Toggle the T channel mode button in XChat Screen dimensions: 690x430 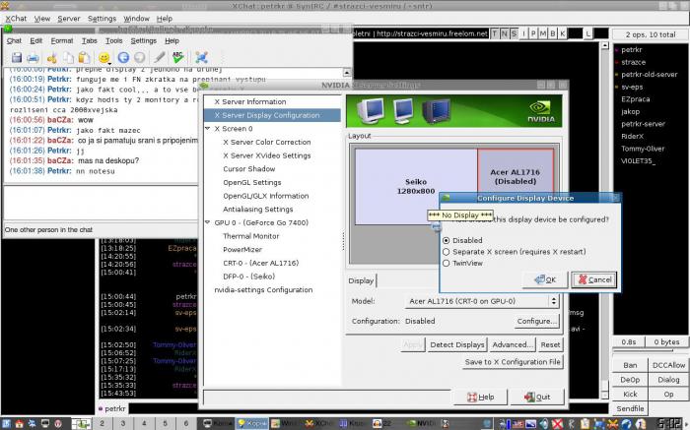click(495, 33)
